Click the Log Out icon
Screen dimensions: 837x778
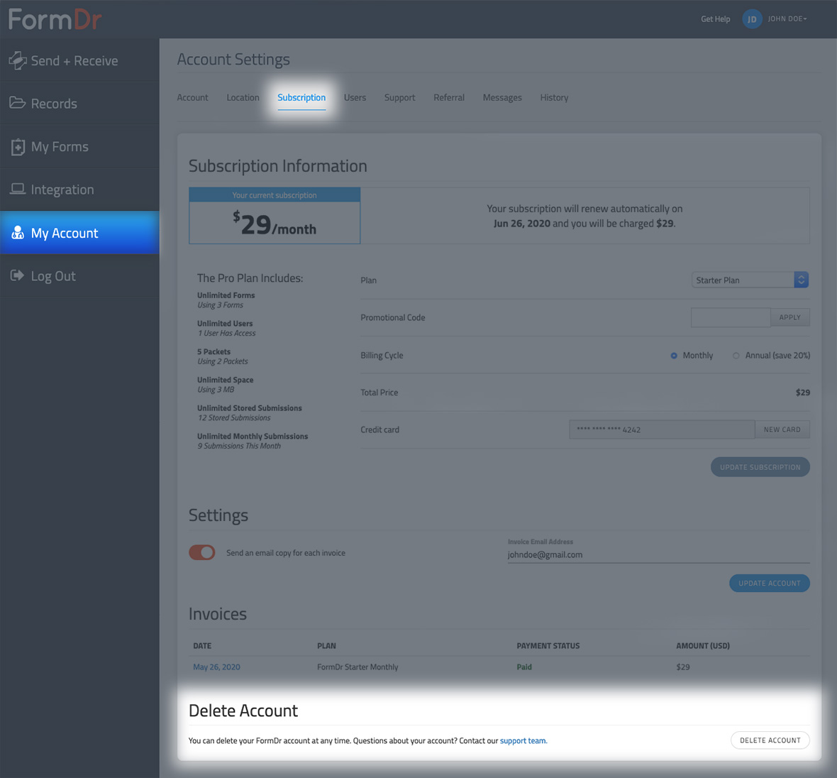16,275
